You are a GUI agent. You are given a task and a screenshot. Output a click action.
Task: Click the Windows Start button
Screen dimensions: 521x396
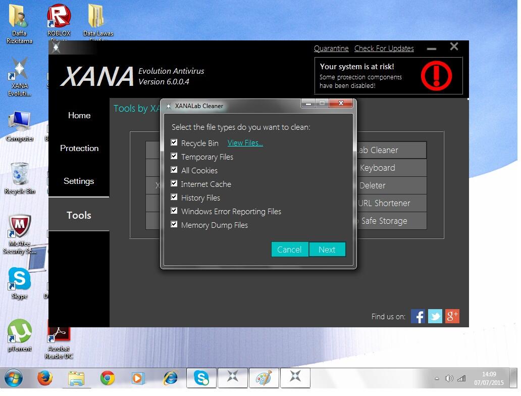(13, 378)
